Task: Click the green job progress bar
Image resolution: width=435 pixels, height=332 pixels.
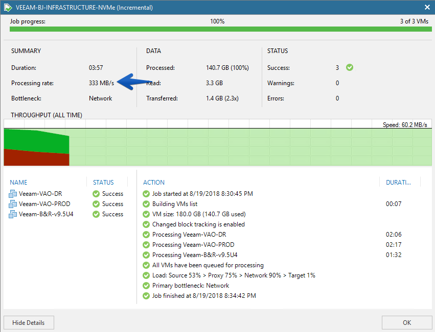Action: pos(220,29)
